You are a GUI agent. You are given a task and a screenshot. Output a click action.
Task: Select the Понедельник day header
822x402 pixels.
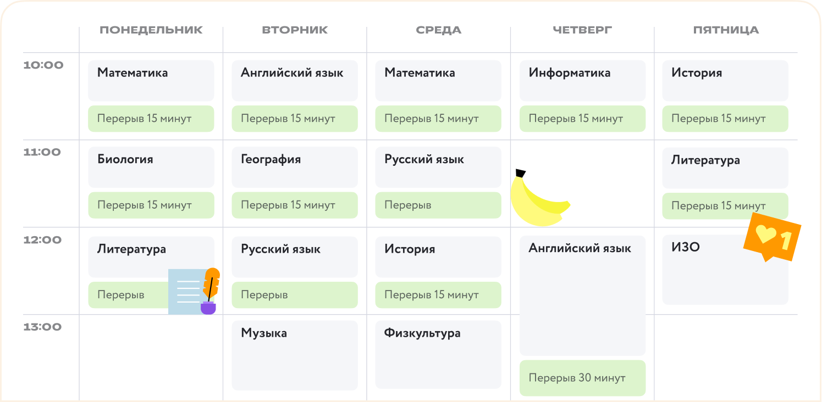[151, 30]
